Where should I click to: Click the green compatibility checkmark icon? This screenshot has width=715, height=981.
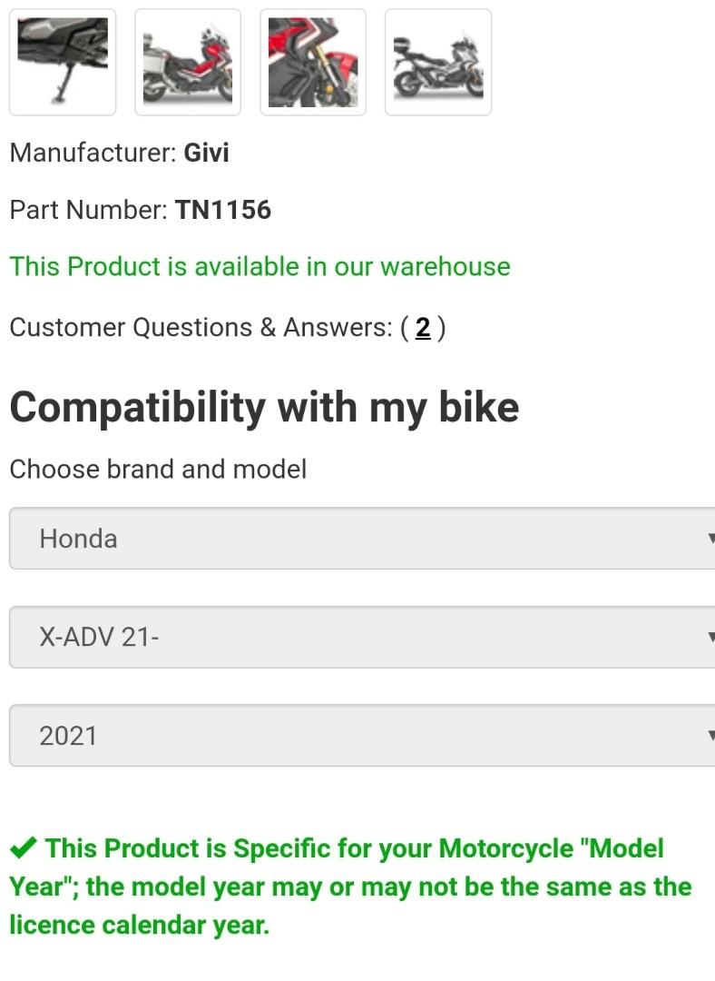click(24, 848)
